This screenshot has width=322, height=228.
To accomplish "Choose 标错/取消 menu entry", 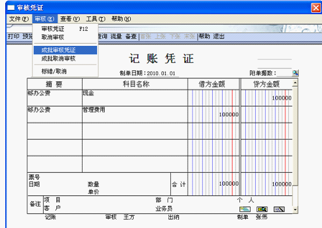I will tap(65, 71).
